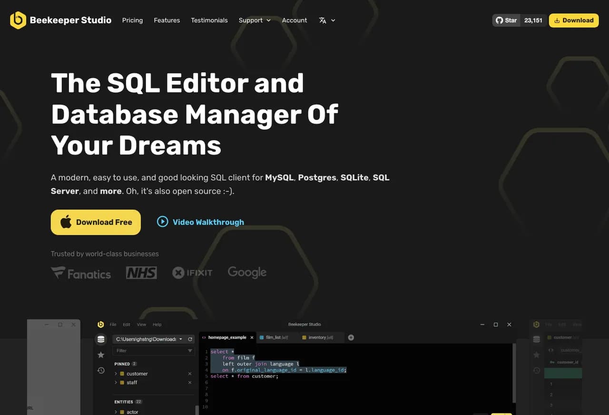Click the SQL editor scrollbar
The width and height of the screenshot is (609, 415).
pos(513,373)
